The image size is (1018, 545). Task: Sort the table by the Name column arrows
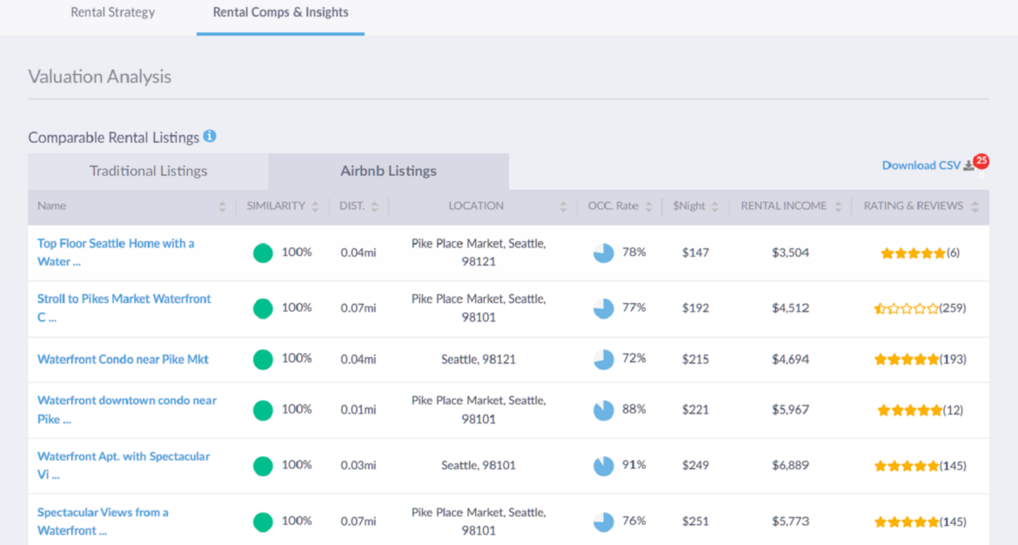[224, 205]
